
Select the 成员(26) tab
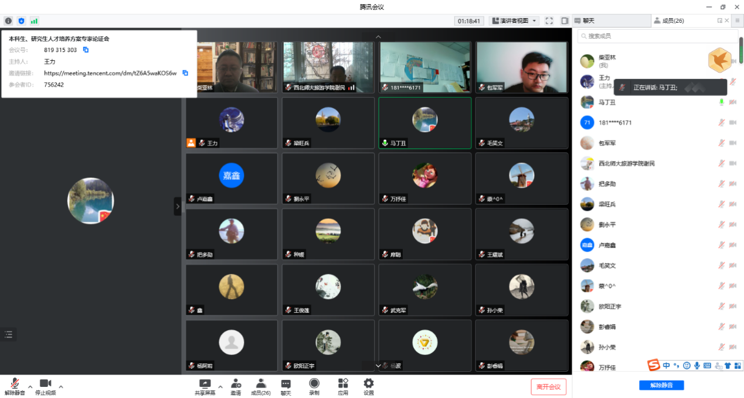[672, 21]
